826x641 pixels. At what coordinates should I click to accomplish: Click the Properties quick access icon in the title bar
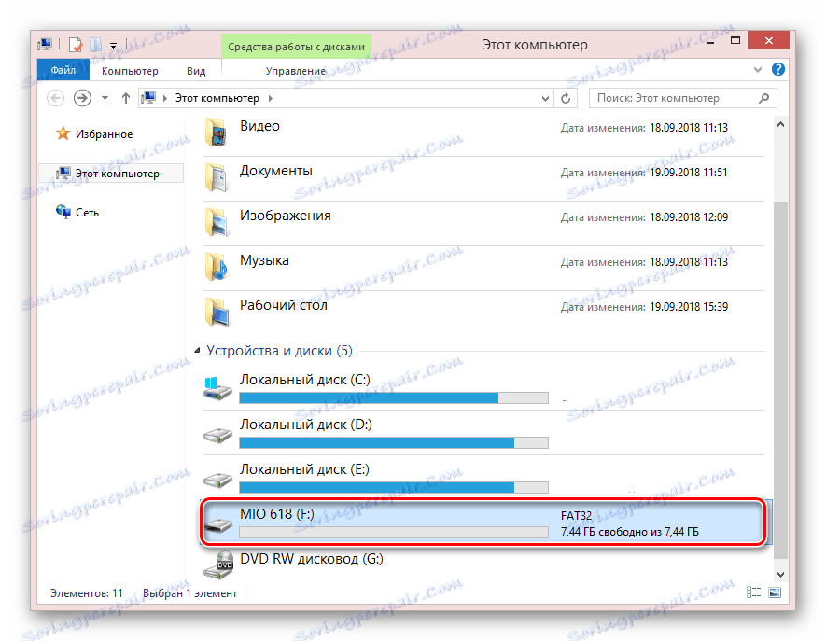point(76,45)
